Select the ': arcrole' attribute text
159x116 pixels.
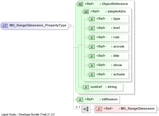coord(118,46)
